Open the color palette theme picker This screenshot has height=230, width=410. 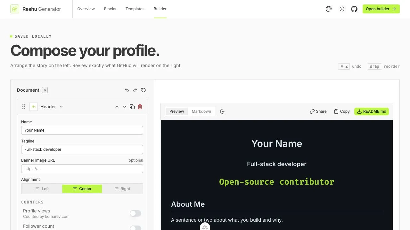coord(329,9)
